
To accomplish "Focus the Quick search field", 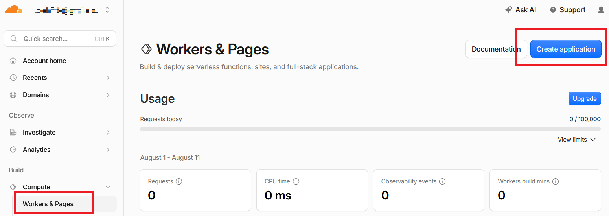I will (60, 39).
